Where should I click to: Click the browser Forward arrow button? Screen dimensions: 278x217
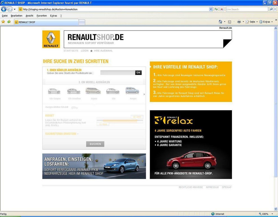(x=10, y=9)
